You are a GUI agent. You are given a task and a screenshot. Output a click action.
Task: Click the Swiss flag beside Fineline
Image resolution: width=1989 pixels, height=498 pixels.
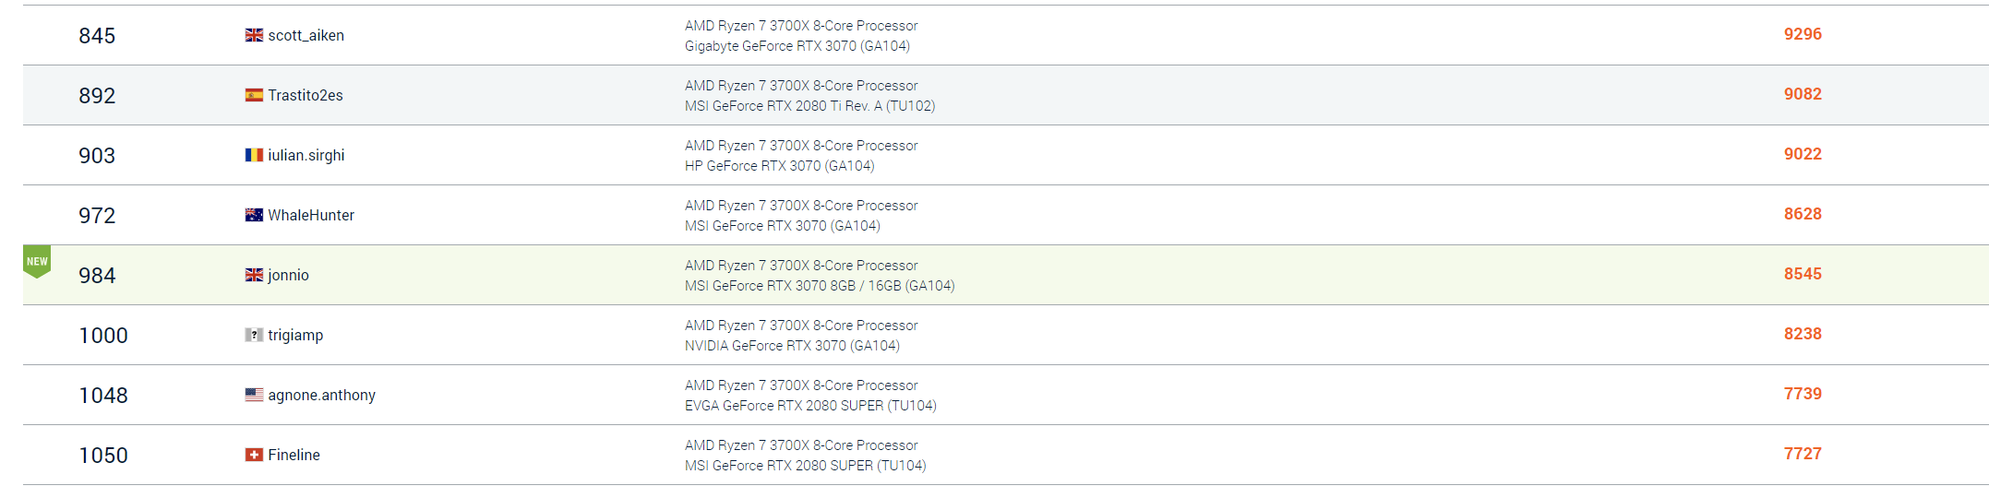click(x=254, y=455)
